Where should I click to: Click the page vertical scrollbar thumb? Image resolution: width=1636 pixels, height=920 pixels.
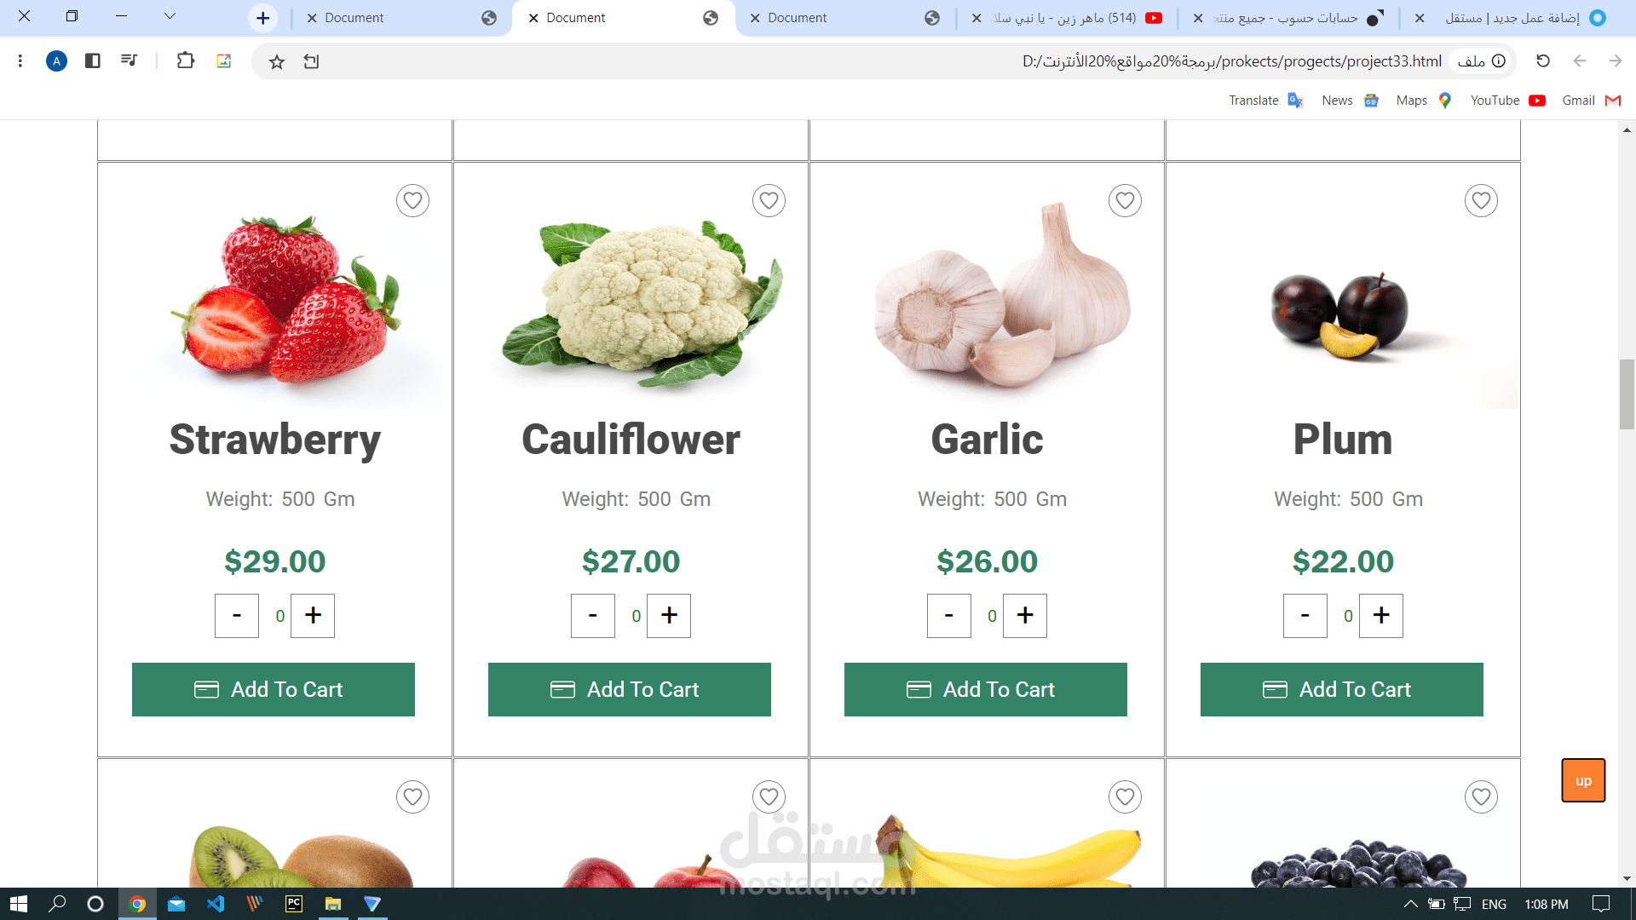point(1627,394)
